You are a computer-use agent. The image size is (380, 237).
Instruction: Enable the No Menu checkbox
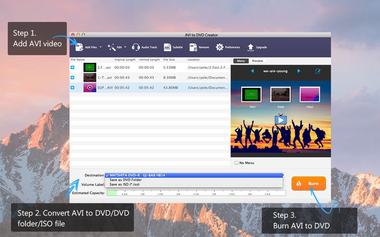click(237, 163)
